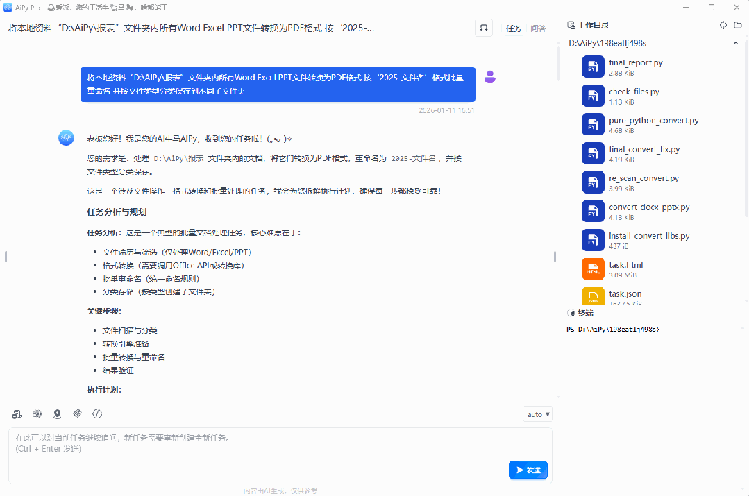Open the task.html file icon
The image size is (749, 496).
(x=594, y=269)
